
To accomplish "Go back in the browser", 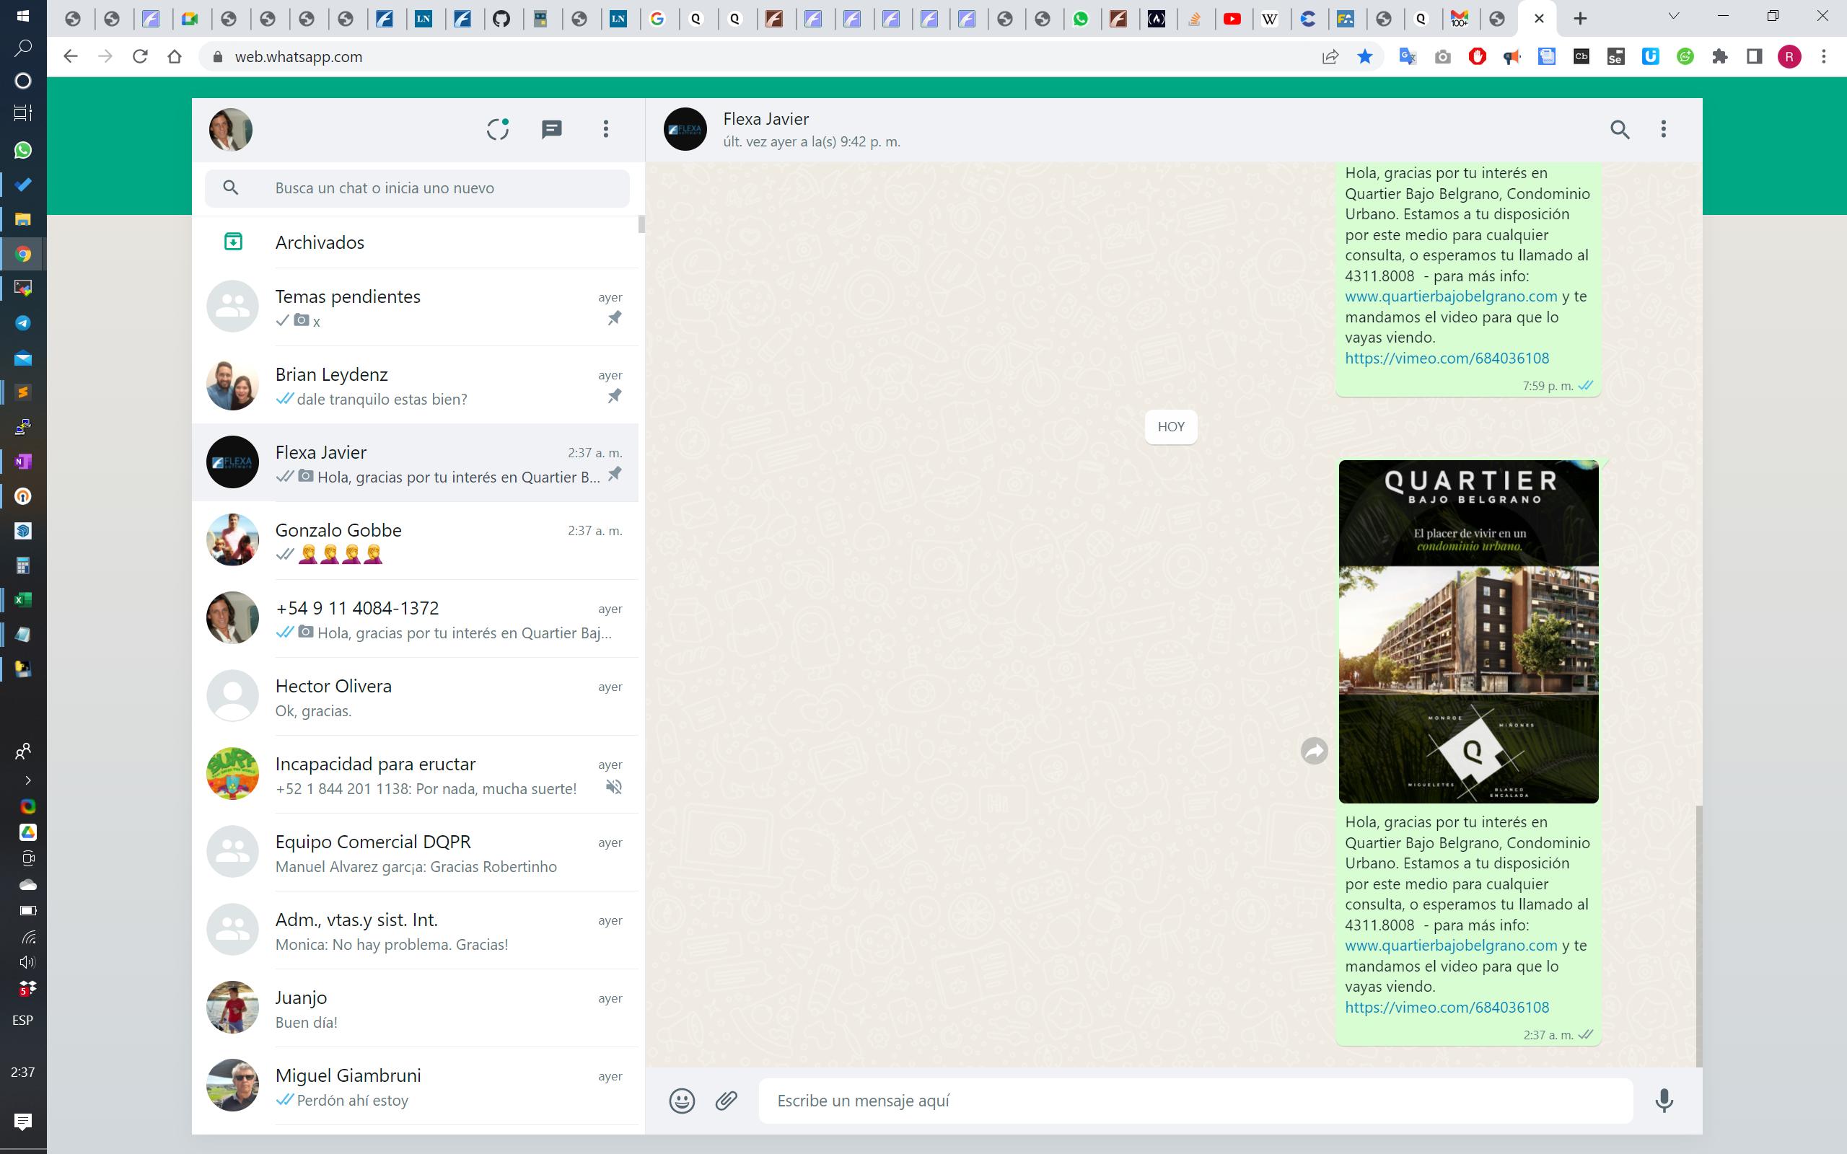I will pos(70,56).
